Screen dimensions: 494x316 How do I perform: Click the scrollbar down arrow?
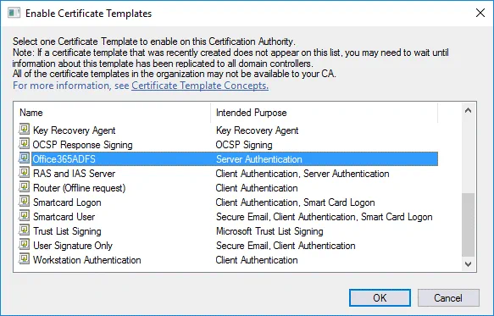point(469,264)
